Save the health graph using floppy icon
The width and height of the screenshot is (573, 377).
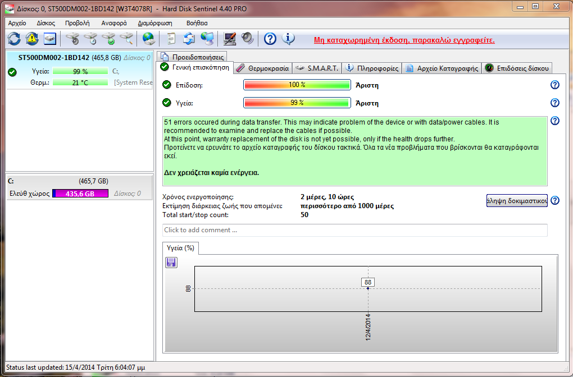click(x=171, y=263)
